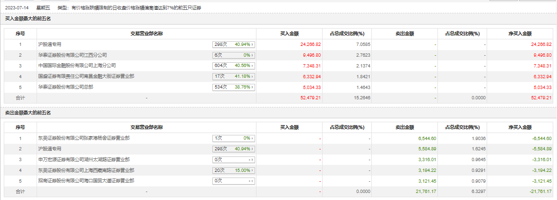Screen dimensions: 557x200
Task: Open the 1次 0% stats box for 东吴证券张家港
Action: (x=234, y=138)
